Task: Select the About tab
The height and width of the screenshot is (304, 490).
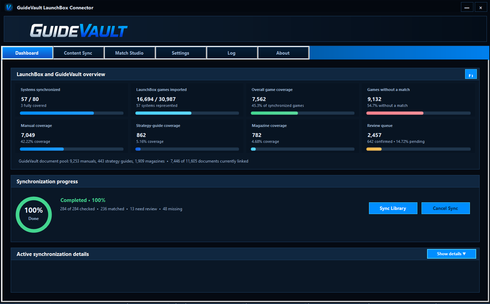Action: point(283,53)
